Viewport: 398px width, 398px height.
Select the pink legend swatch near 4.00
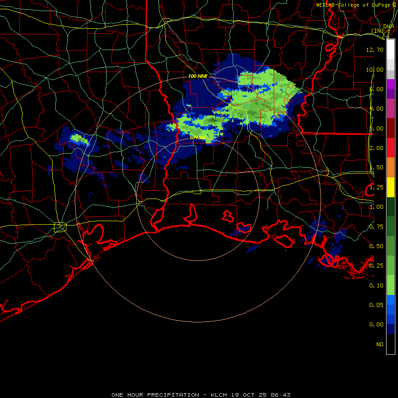(390, 108)
